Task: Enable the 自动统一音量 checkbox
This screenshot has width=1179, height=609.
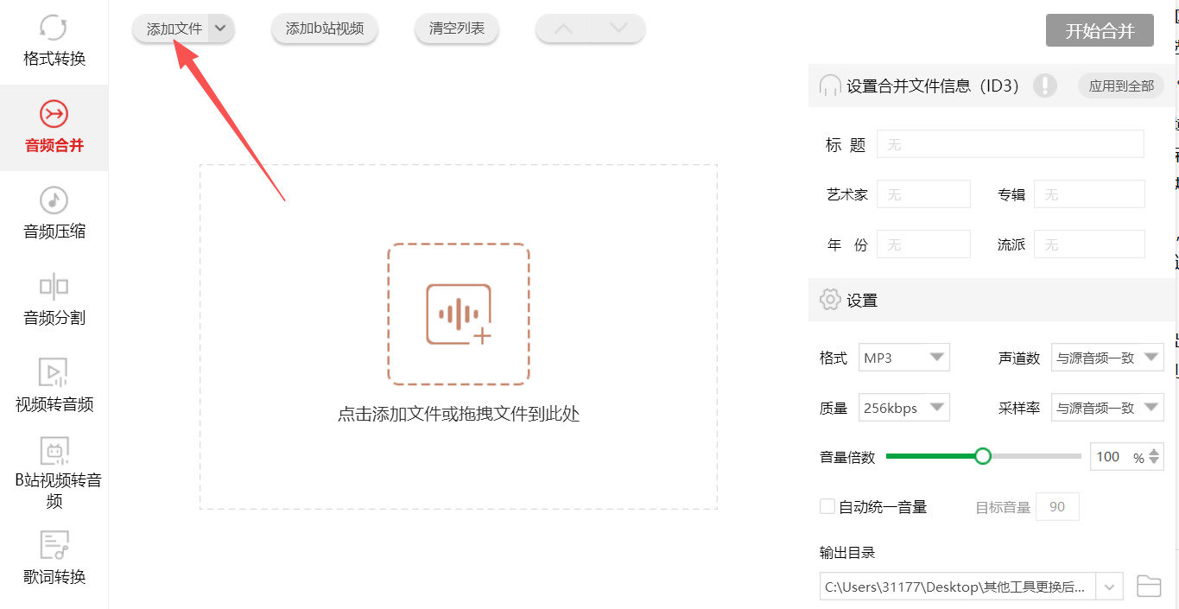Action: (x=827, y=506)
